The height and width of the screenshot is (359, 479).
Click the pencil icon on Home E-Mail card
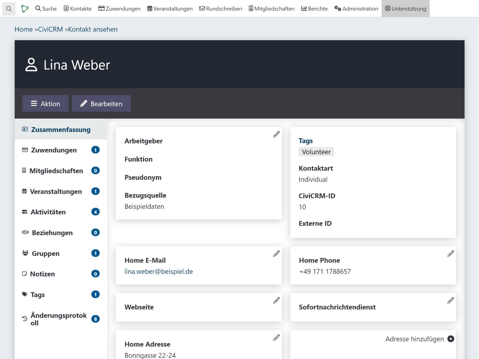[276, 254]
